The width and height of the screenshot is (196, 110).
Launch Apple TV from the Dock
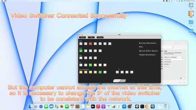click(x=93, y=106)
